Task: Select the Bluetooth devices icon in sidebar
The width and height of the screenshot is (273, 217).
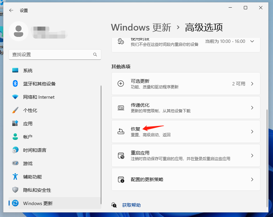Action: pos(15,84)
